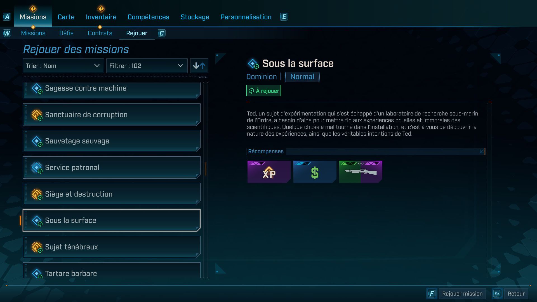This screenshot has height=302, width=537.
Task: Click the sort direction arrows icon
Action: coord(199,66)
